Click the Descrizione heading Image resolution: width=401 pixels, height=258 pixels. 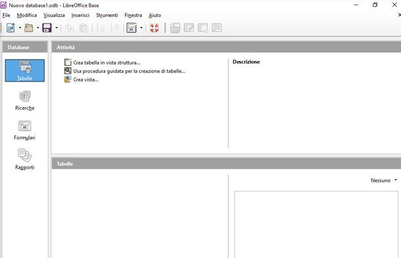pyautogui.click(x=246, y=62)
